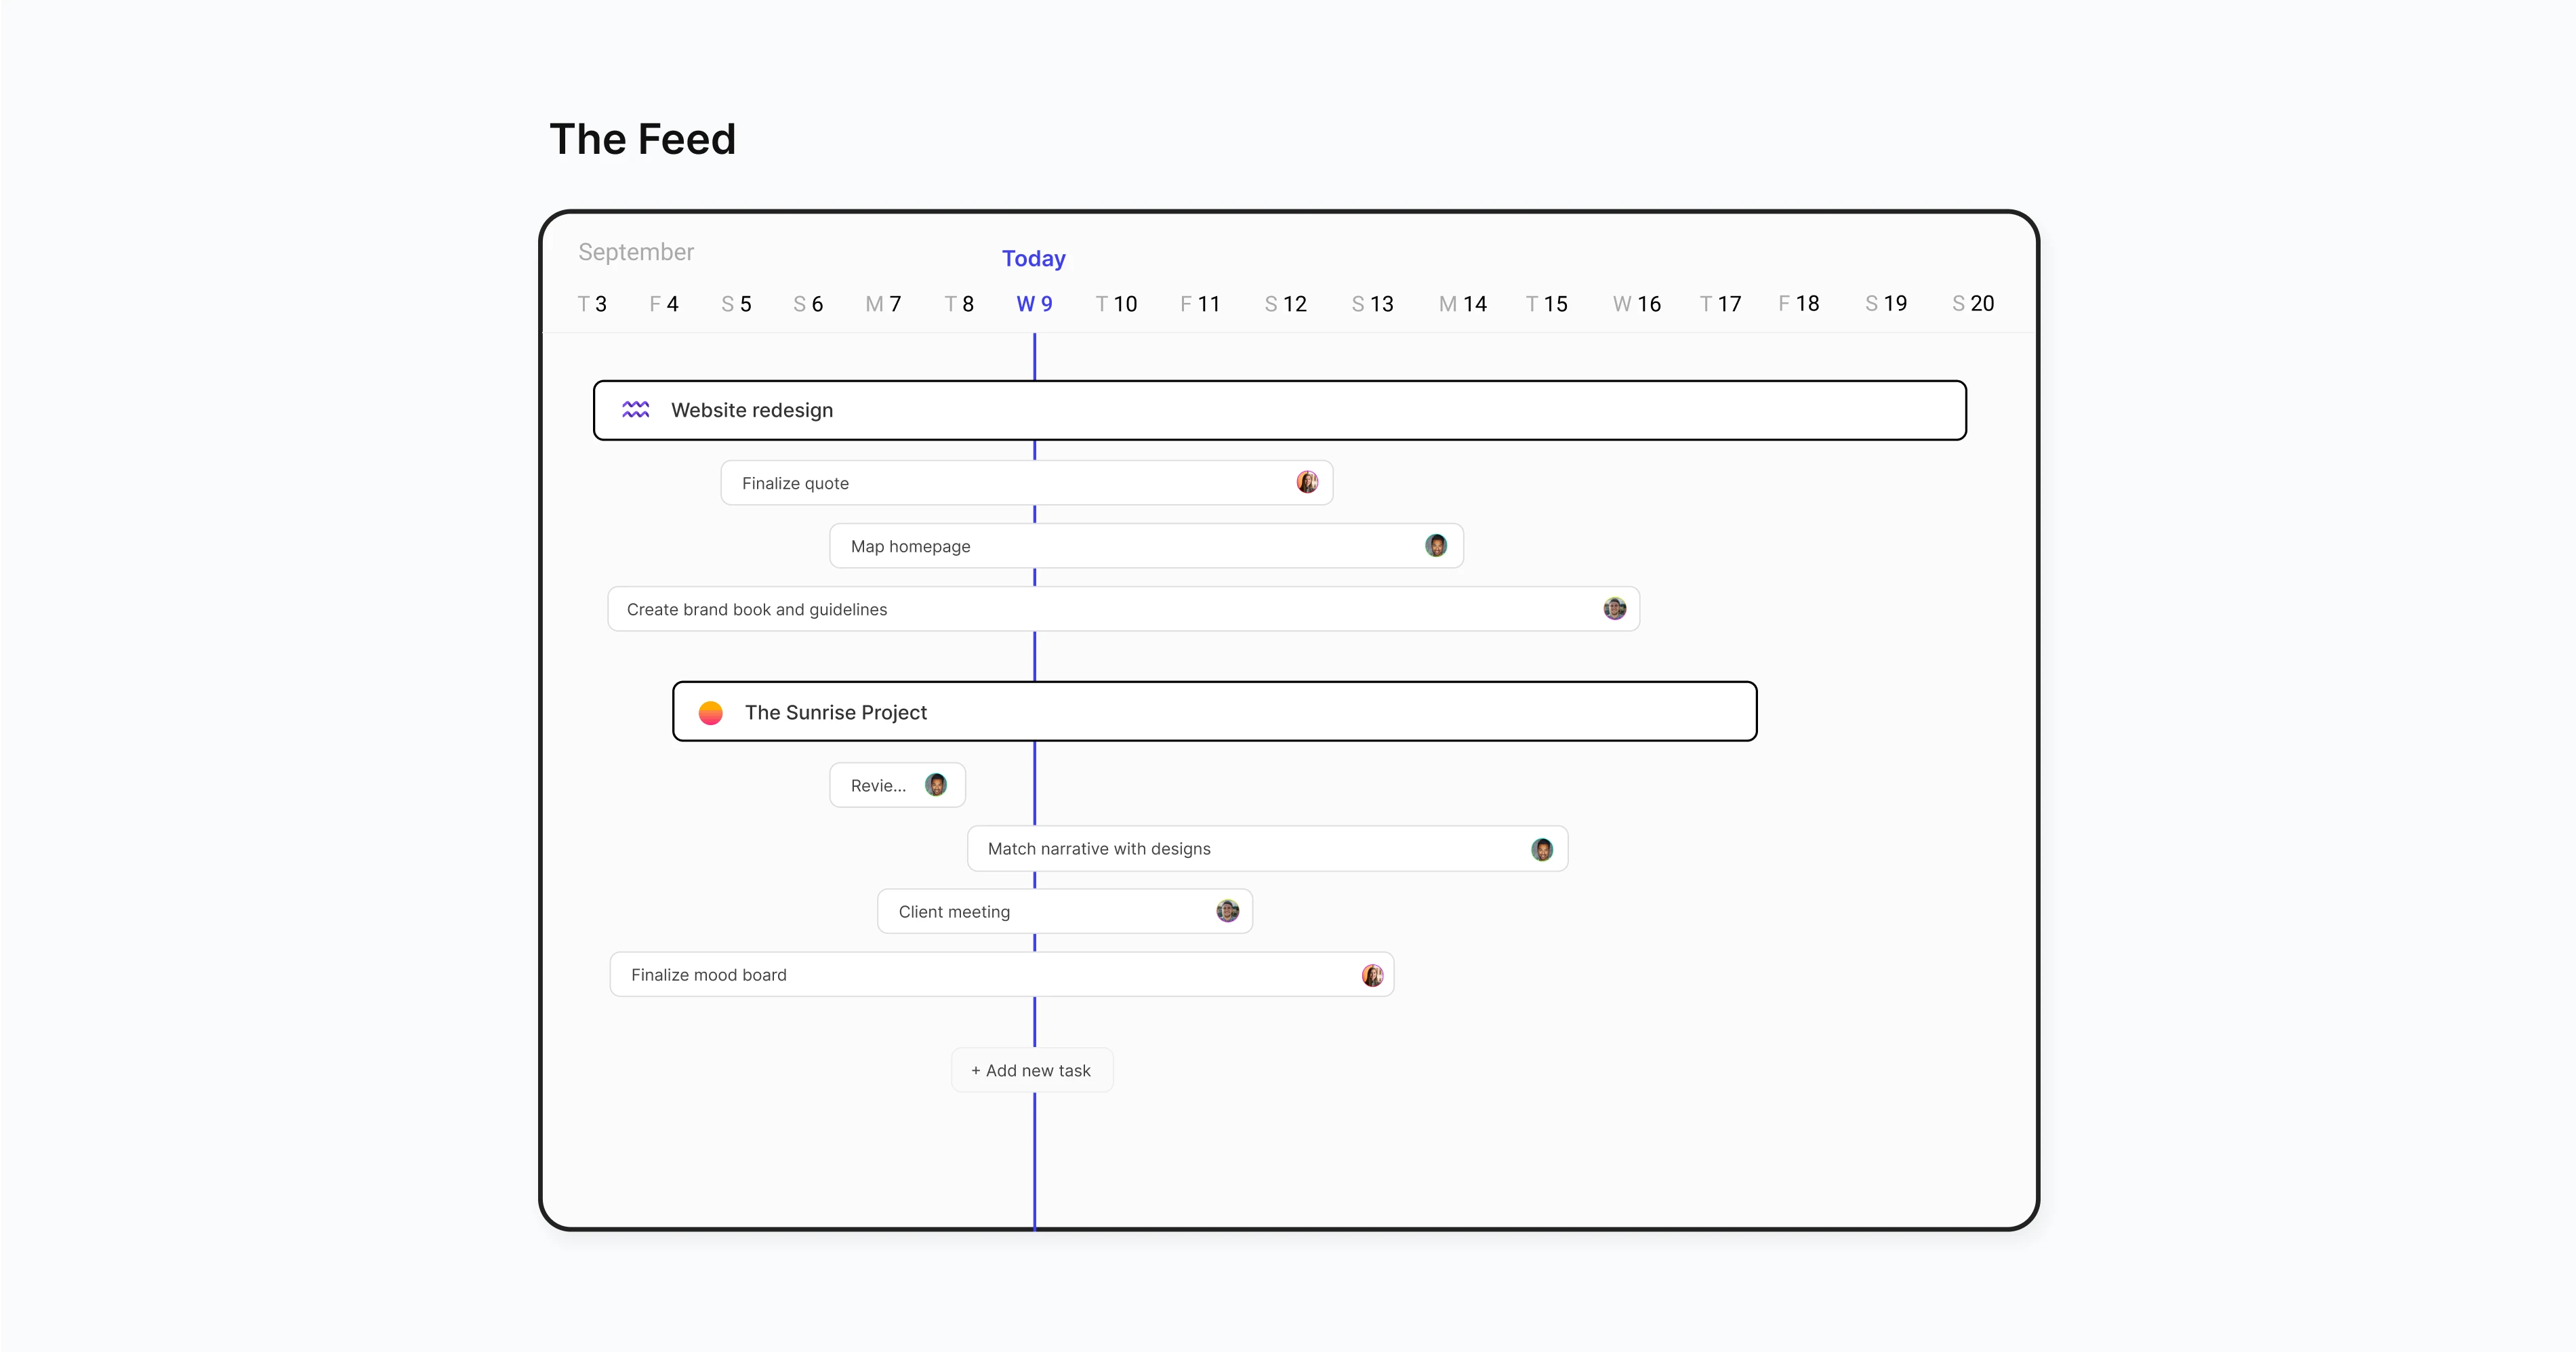2576x1352 pixels.
Task: Click the Sunrise Project orange circle icon
Action: pyautogui.click(x=711, y=712)
